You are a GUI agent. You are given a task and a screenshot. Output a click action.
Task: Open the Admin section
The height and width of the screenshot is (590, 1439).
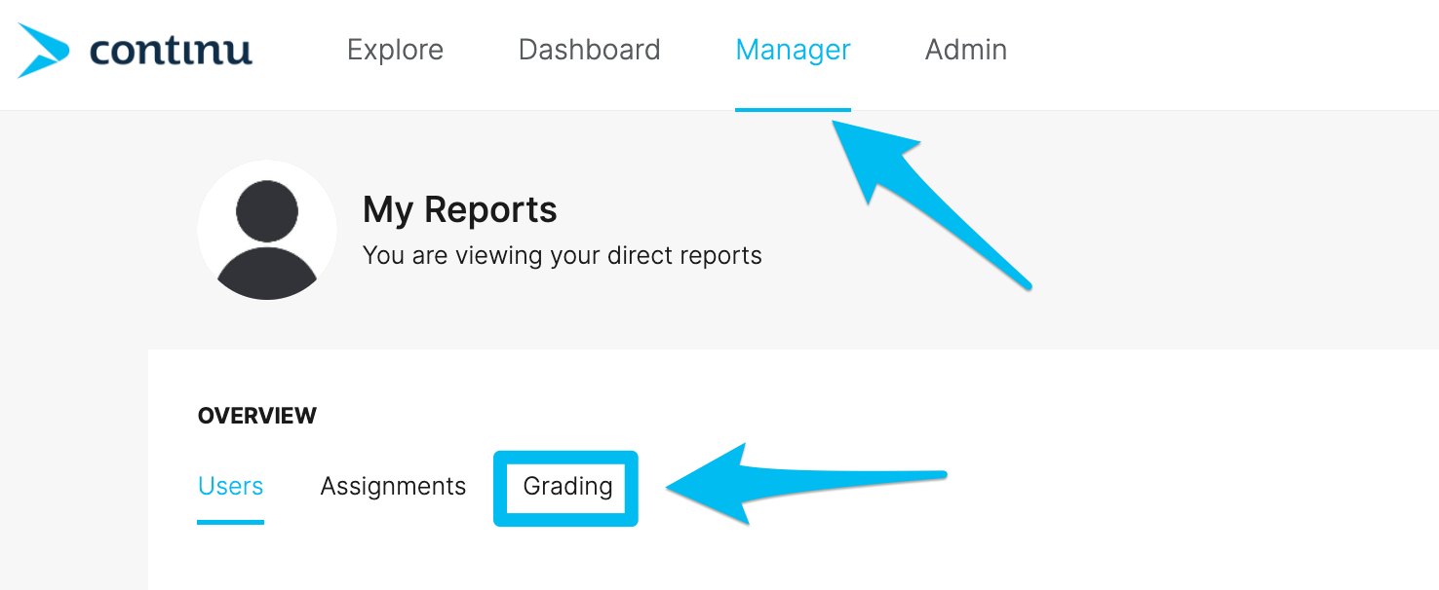pyautogui.click(x=965, y=50)
